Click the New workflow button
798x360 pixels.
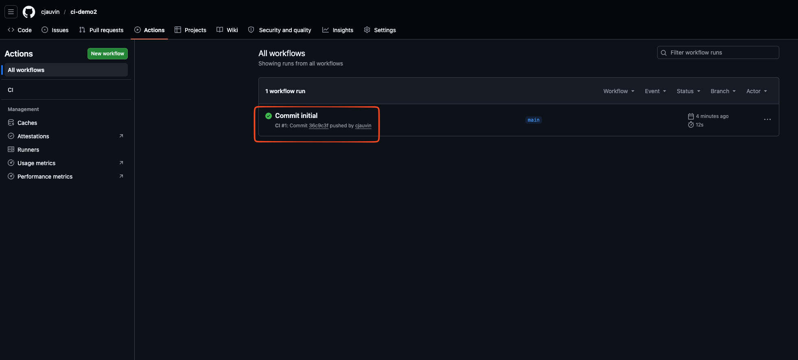pyautogui.click(x=107, y=54)
